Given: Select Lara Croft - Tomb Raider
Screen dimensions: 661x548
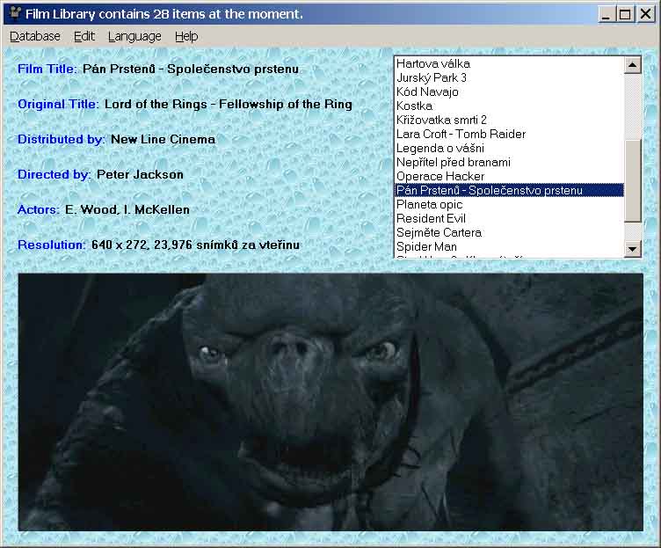Looking at the screenshot, I should (461, 134).
